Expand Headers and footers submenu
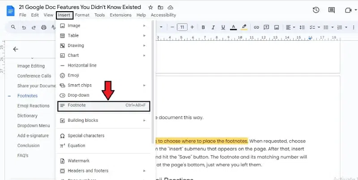 click(103, 171)
